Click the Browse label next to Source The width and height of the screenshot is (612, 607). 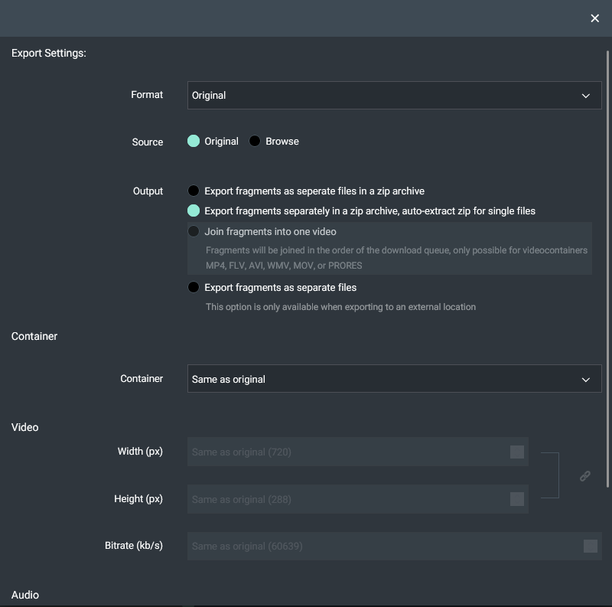(282, 142)
